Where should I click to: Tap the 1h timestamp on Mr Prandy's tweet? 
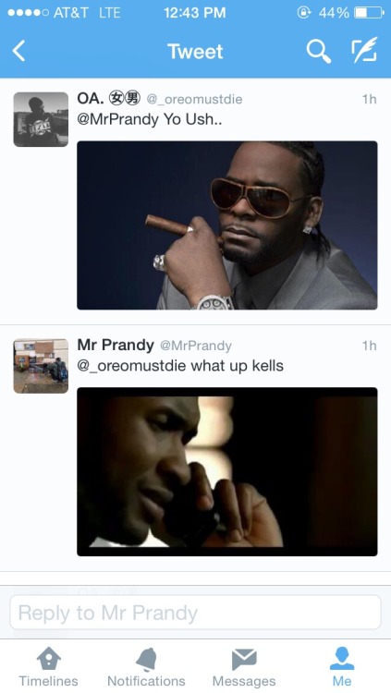369,346
